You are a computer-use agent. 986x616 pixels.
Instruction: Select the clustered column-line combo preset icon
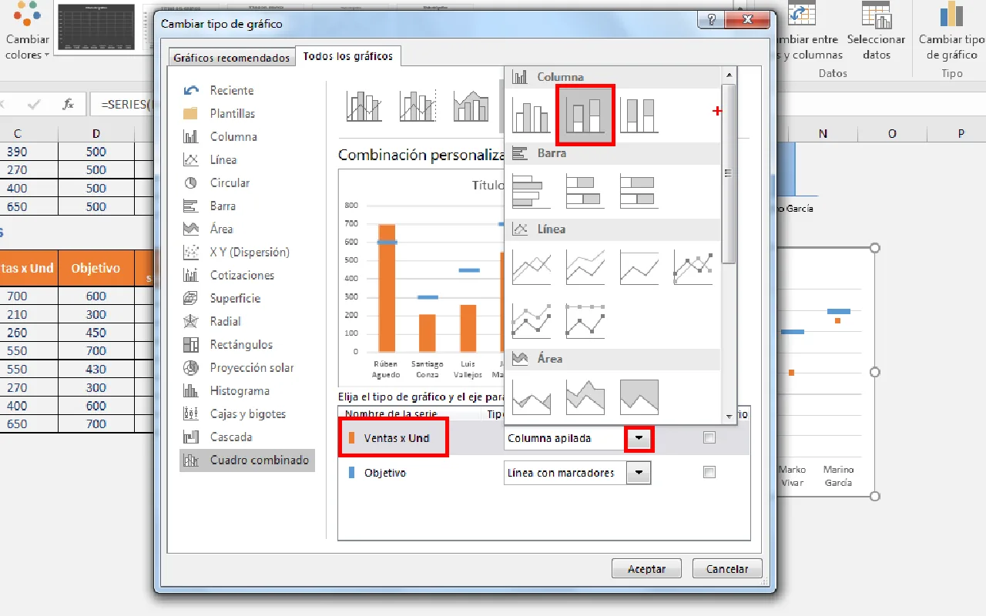pos(364,105)
